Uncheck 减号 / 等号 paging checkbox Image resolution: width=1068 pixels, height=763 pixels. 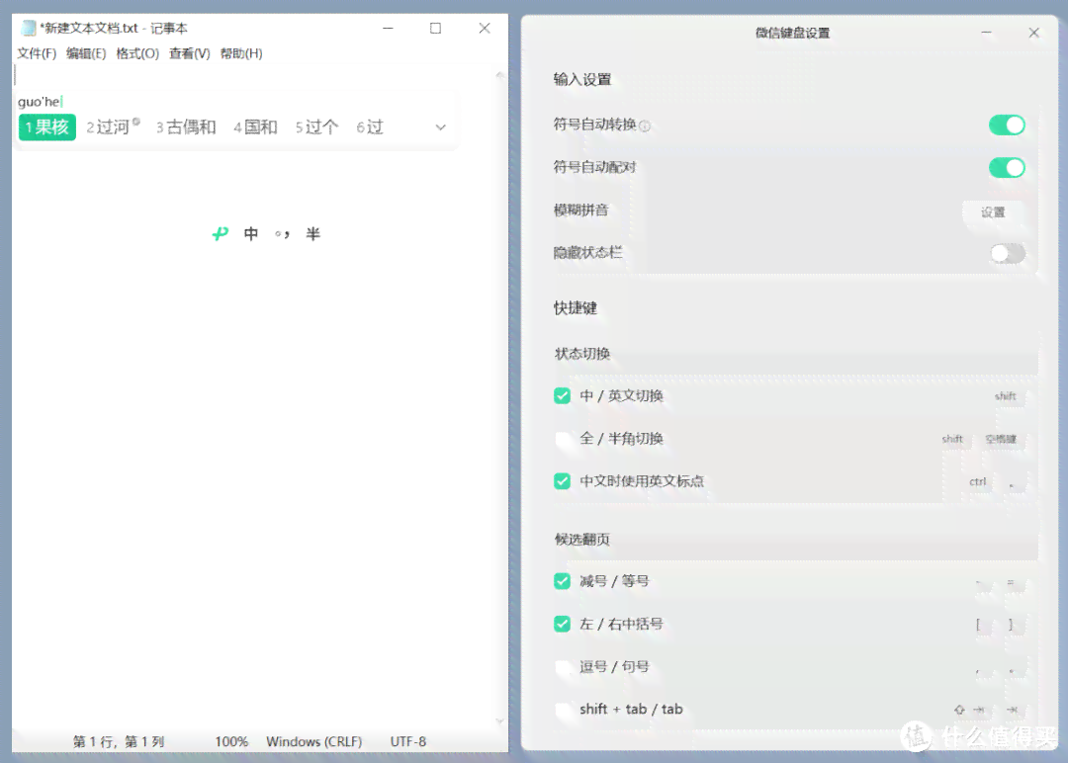coord(562,581)
